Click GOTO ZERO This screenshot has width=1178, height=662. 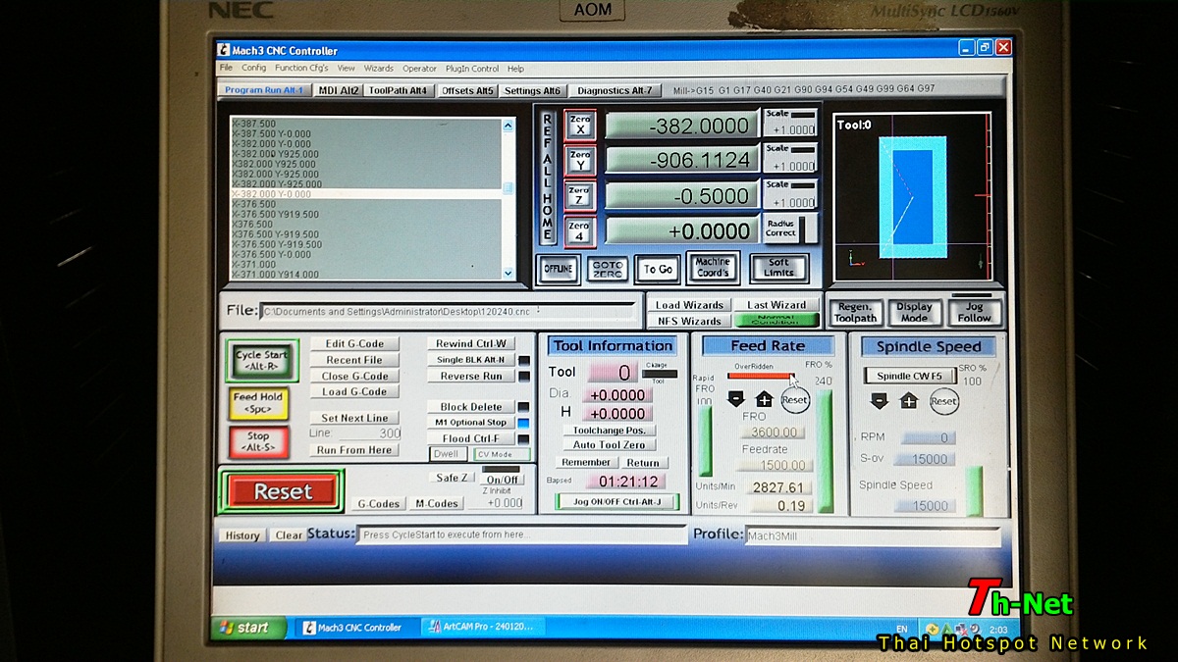608,269
